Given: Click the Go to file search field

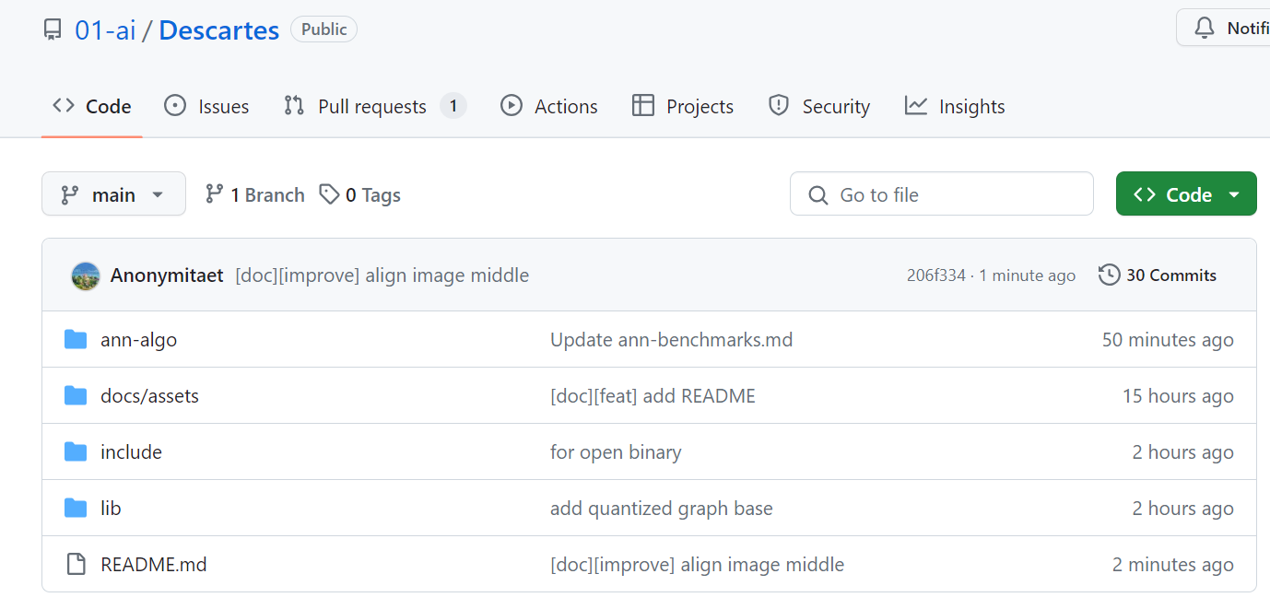Looking at the screenshot, I should pos(941,194).
